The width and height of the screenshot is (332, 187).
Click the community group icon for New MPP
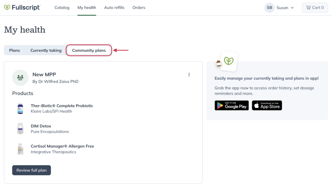point(20,78)
